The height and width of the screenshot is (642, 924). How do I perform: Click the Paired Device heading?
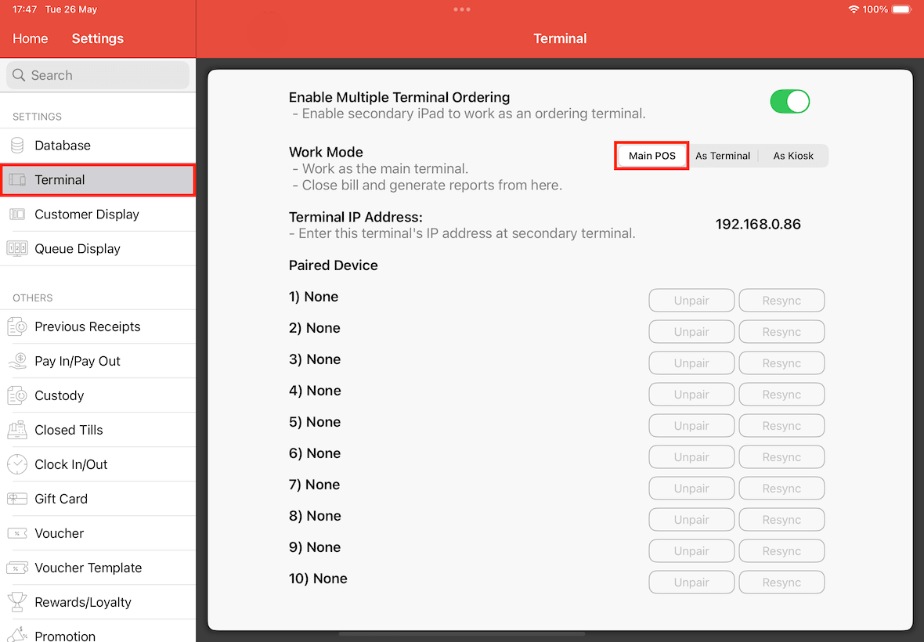click(x=333, y=265)
